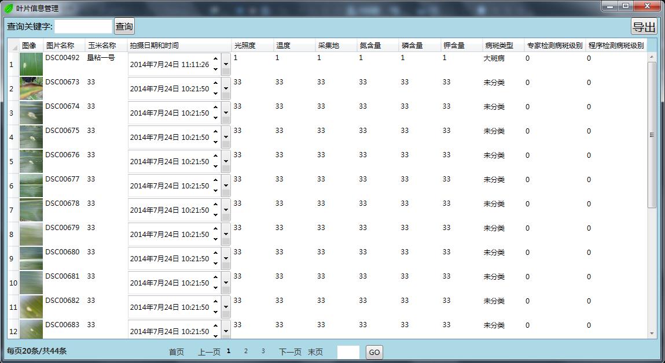Sort by 专家检测病斑级别 column header

click(554, 45)
